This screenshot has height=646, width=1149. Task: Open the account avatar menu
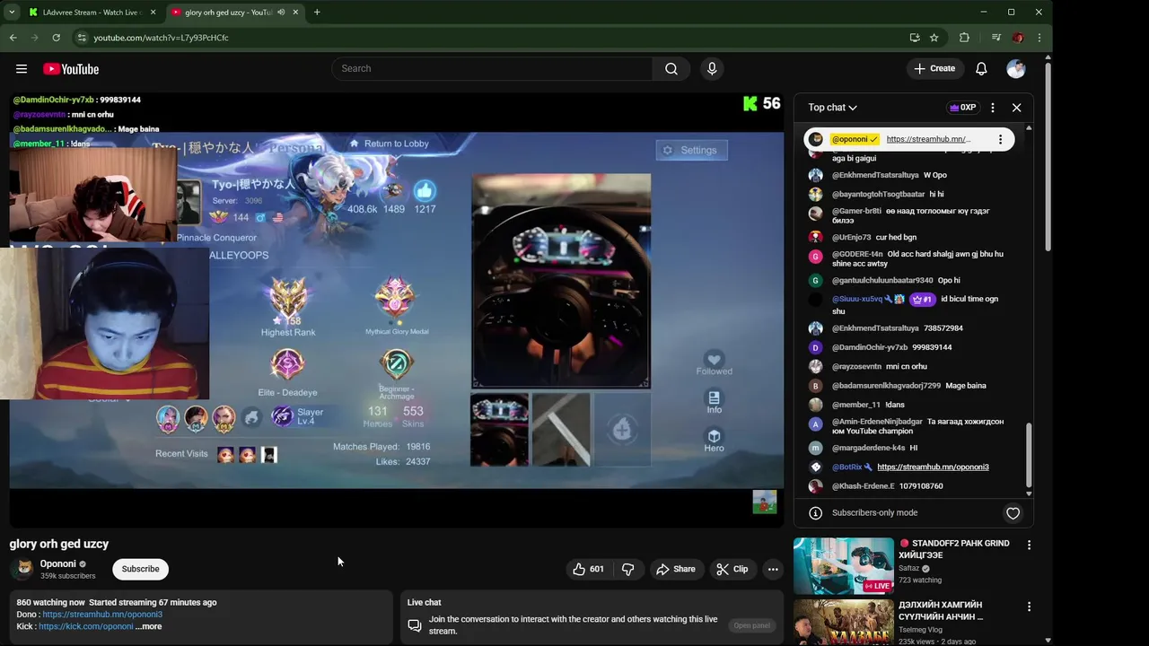(1016, 69)
